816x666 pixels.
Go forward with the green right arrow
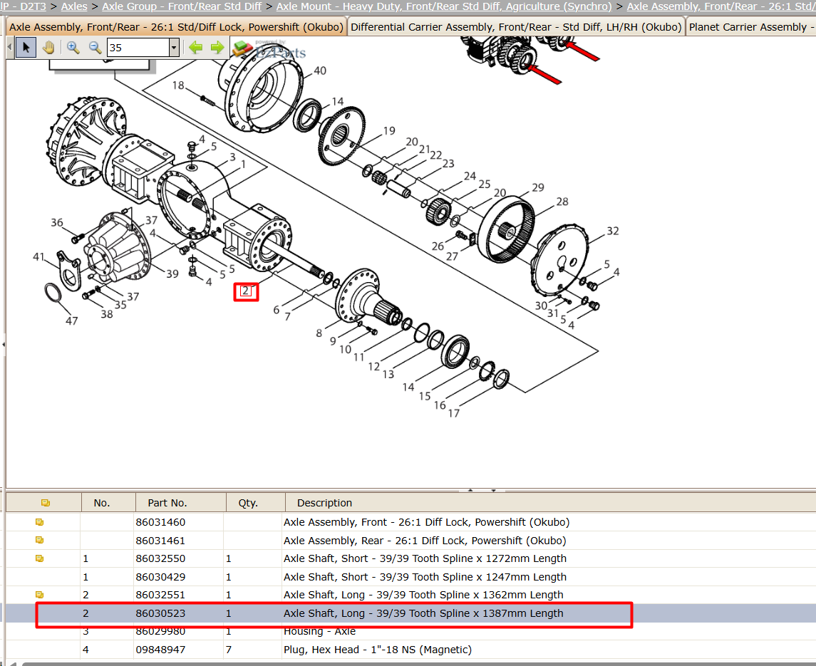click(x=217, y=48)
